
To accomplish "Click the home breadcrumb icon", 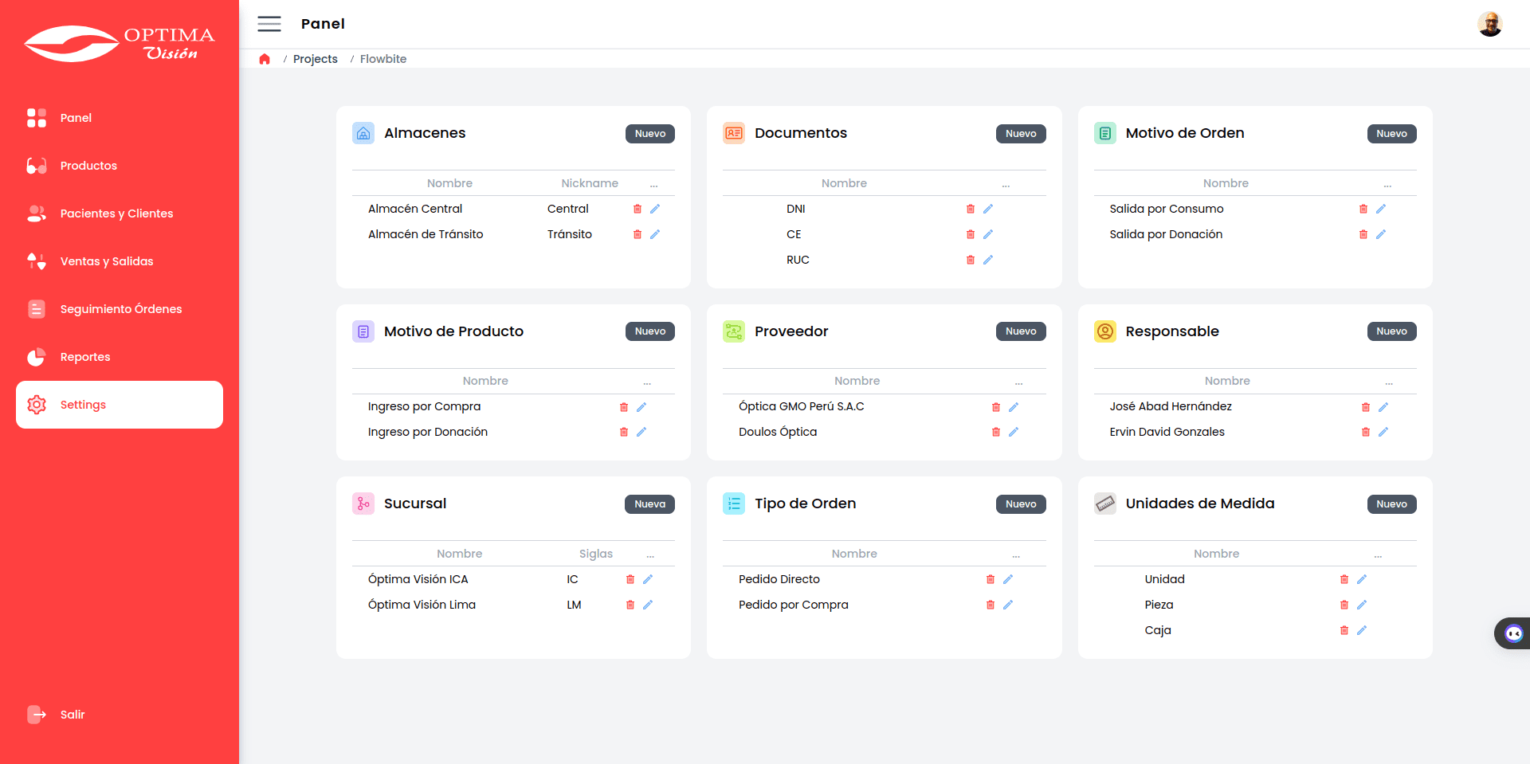I will coord(265,59).
